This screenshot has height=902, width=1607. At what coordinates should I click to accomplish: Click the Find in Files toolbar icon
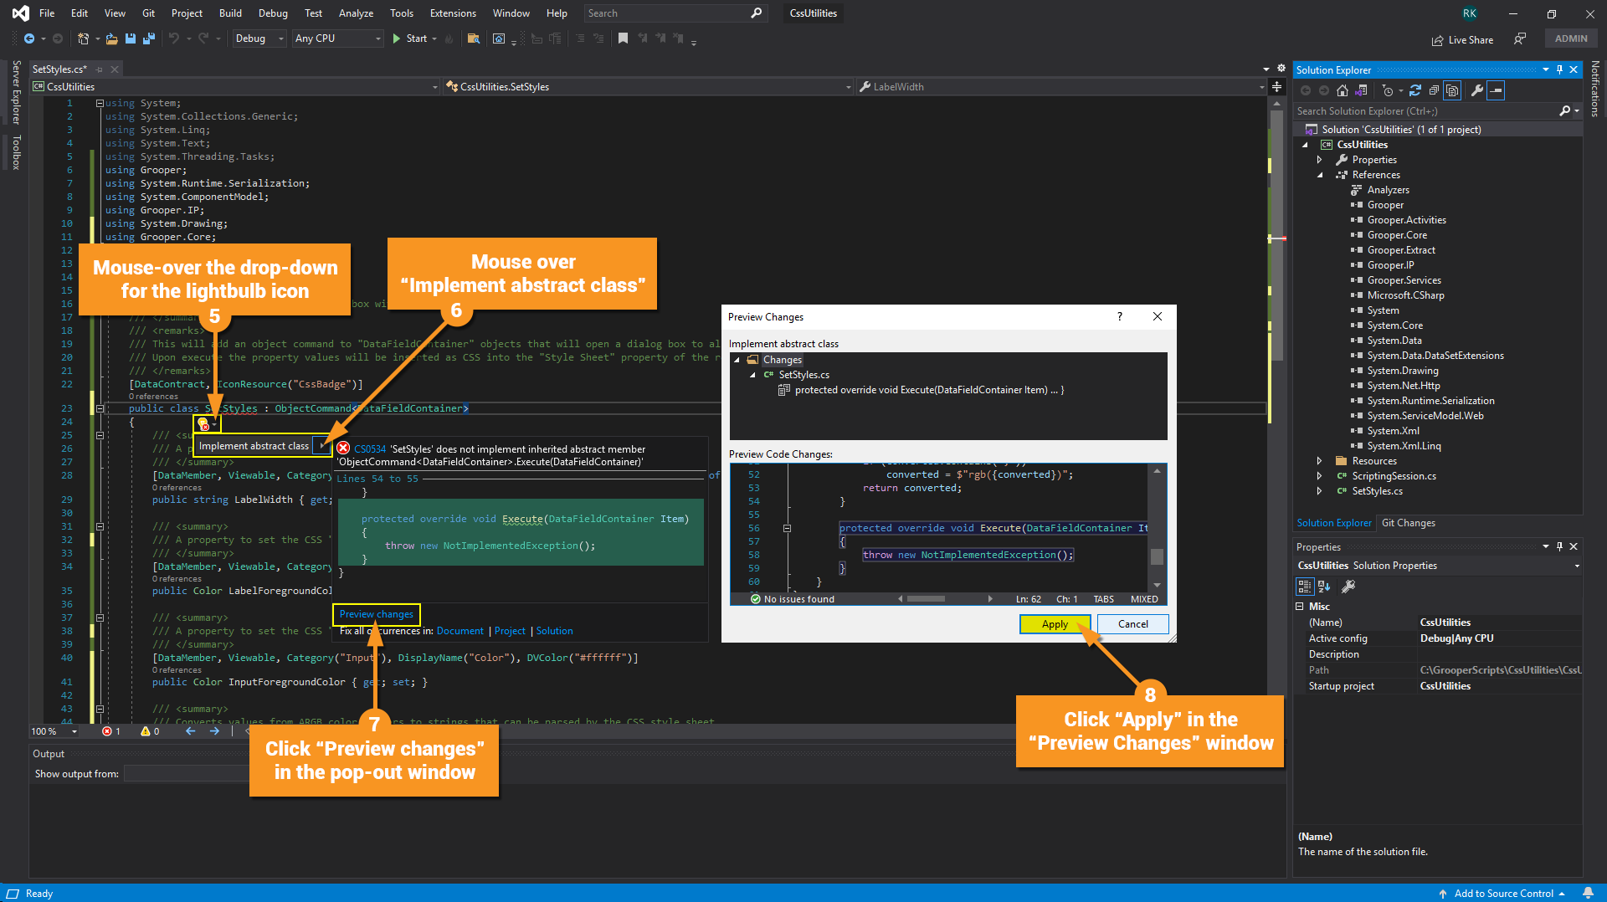pyautogui.click(x=473, y=38)
